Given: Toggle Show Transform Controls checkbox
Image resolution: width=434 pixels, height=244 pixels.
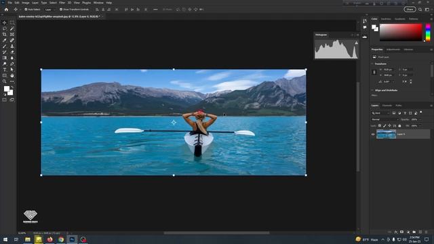Looking at the screenshot, I should (x=61, y=9).
